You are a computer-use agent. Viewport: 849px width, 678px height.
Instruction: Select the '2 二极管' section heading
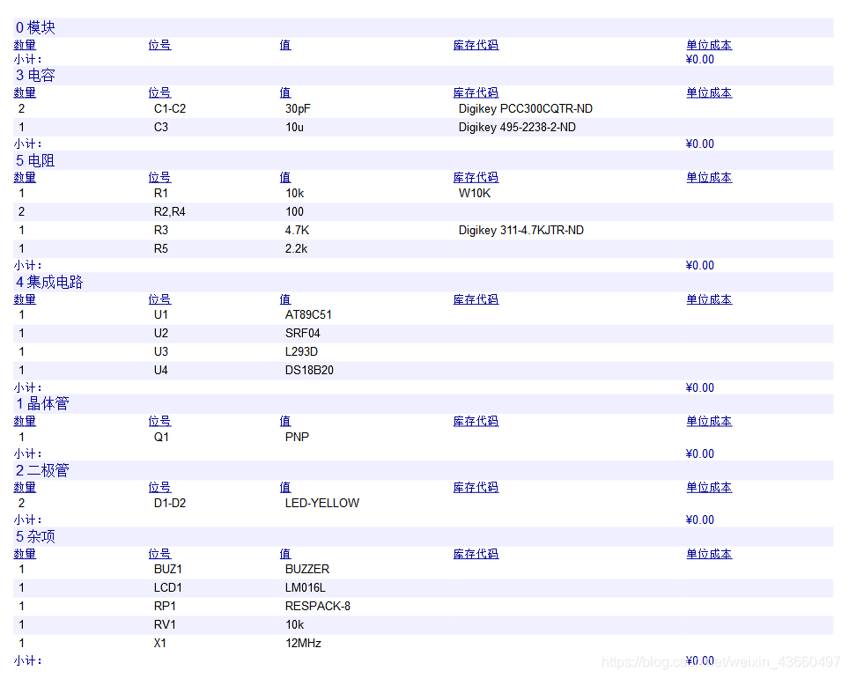click(x=42, y=470)
